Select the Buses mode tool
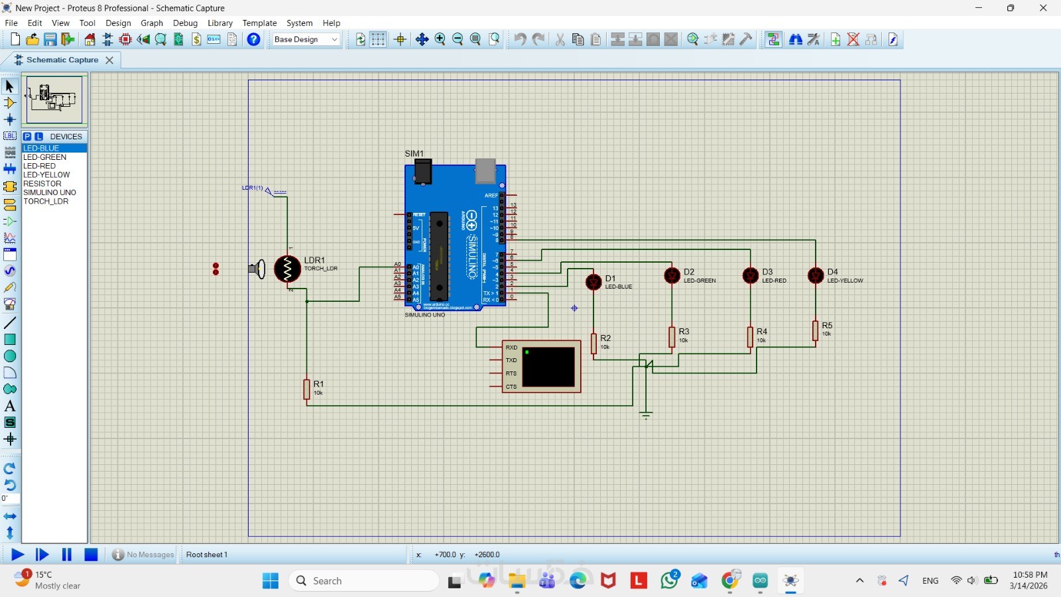1061x597 pixels. [x=9, y=169]
